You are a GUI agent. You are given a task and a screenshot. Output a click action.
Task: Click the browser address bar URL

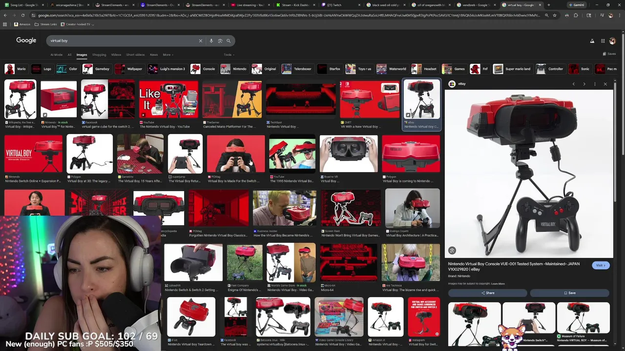click(x=288, y=15)
